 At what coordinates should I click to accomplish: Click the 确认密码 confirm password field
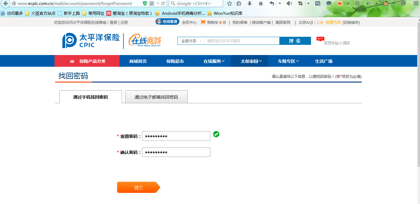(x=176, y=152)
